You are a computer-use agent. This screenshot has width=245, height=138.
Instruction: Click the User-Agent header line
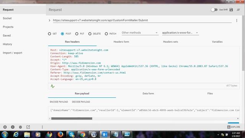coord(139,66)
